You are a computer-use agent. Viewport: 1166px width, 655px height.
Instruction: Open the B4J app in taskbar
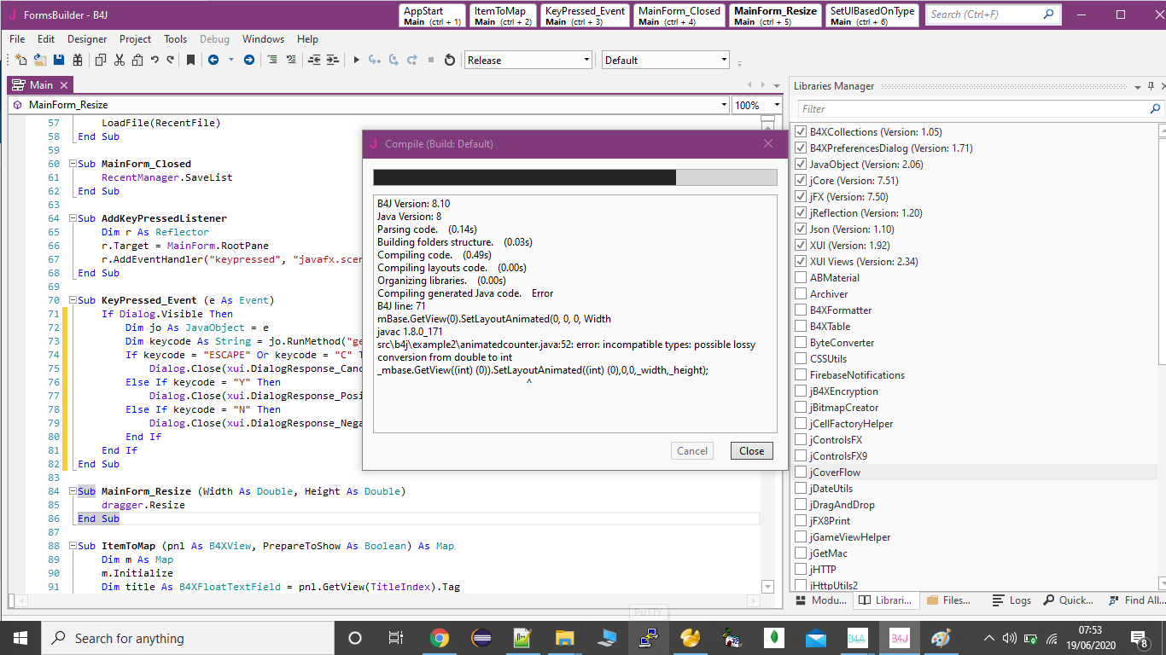pyautogui.click(x=900, y=638)
